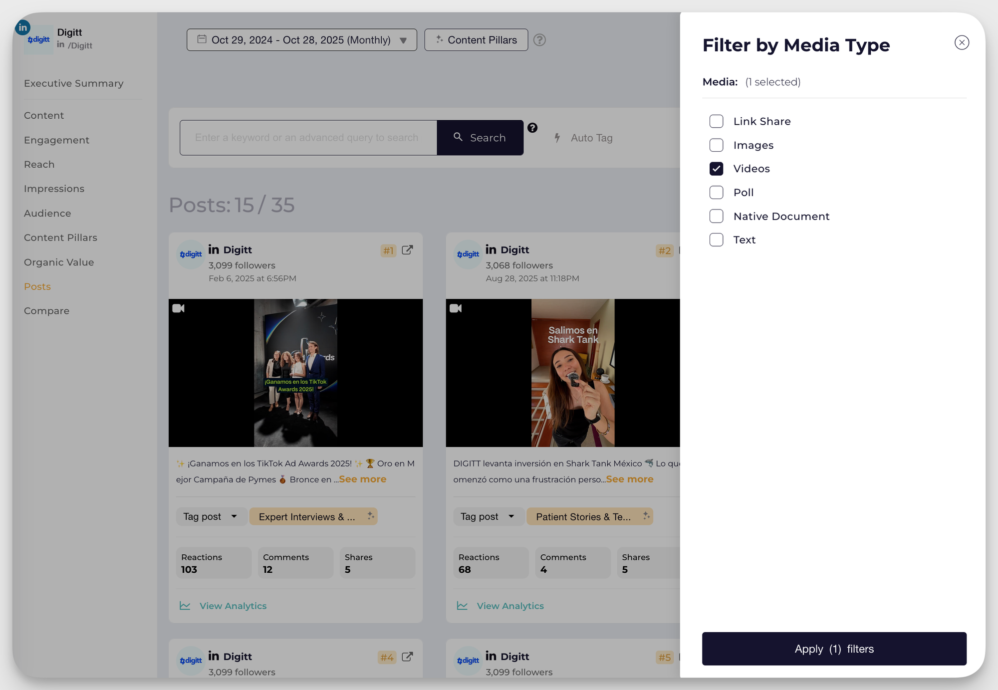
Task: Click the Auto Tag lightning icon
Action: [557, 138]
